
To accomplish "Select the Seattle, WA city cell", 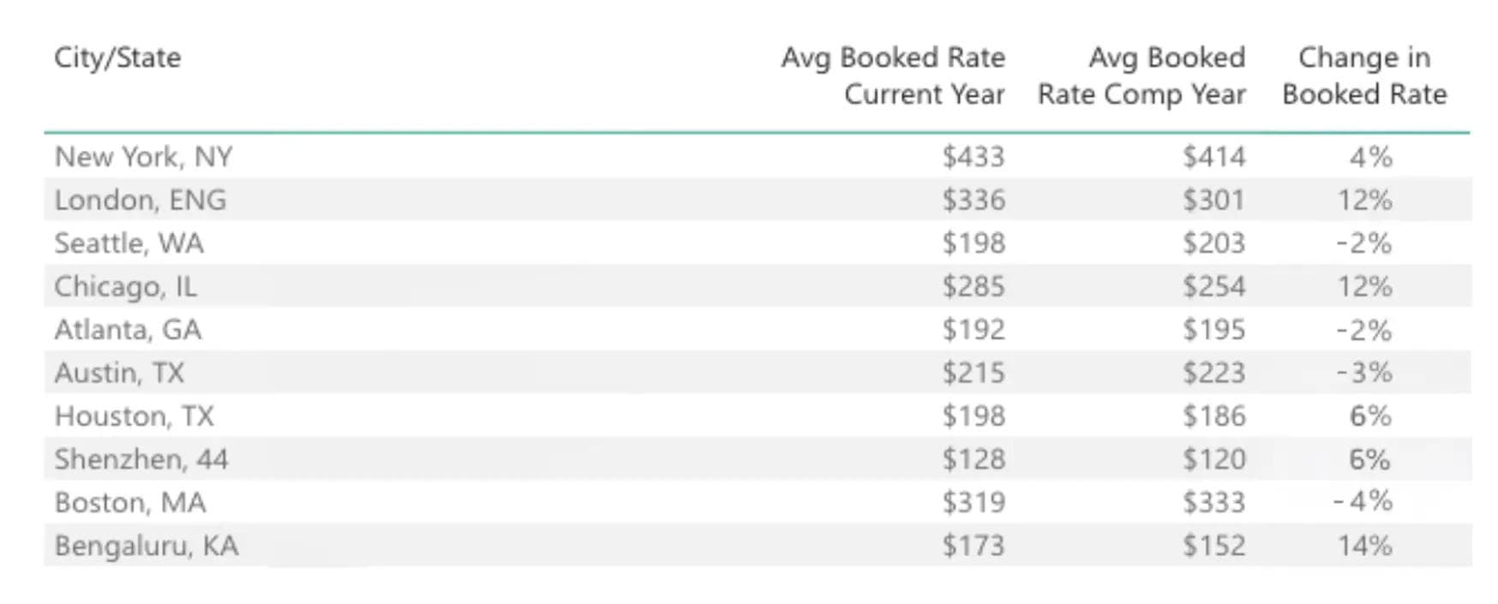I will [129, 243].
